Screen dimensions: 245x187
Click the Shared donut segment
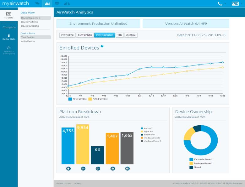point(197,128)
